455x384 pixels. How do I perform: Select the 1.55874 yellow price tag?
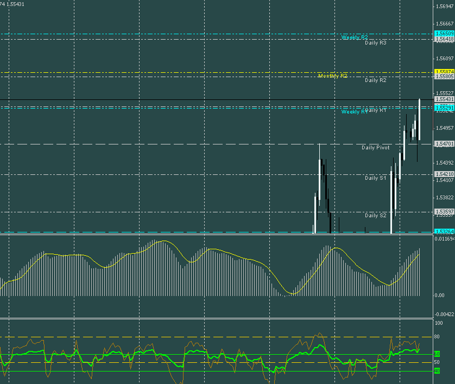coord(444,71)
